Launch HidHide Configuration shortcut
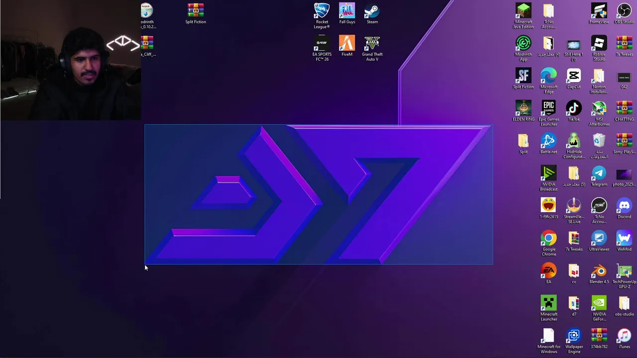The width and height of the screenshot is (637, 358). click(573, 145)
